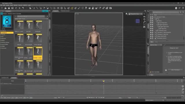Toggle visibility eye of Right Shin
Viewport: 185px width, 104px height.
[x=151, y=29]
